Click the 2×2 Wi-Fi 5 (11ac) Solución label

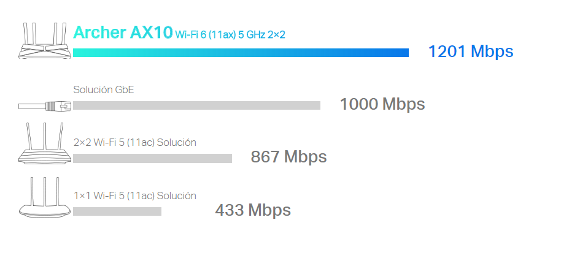[134, 142]
